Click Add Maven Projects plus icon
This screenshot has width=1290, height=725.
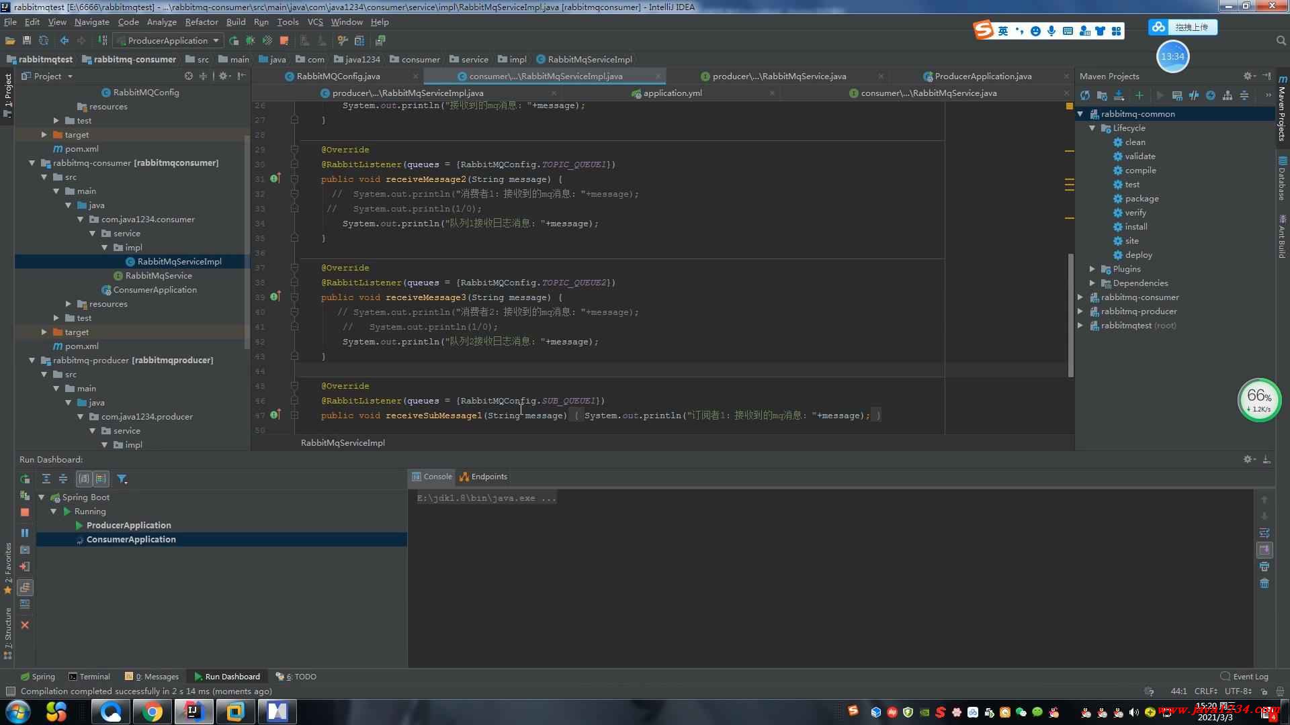click(x=1139, y=95)
